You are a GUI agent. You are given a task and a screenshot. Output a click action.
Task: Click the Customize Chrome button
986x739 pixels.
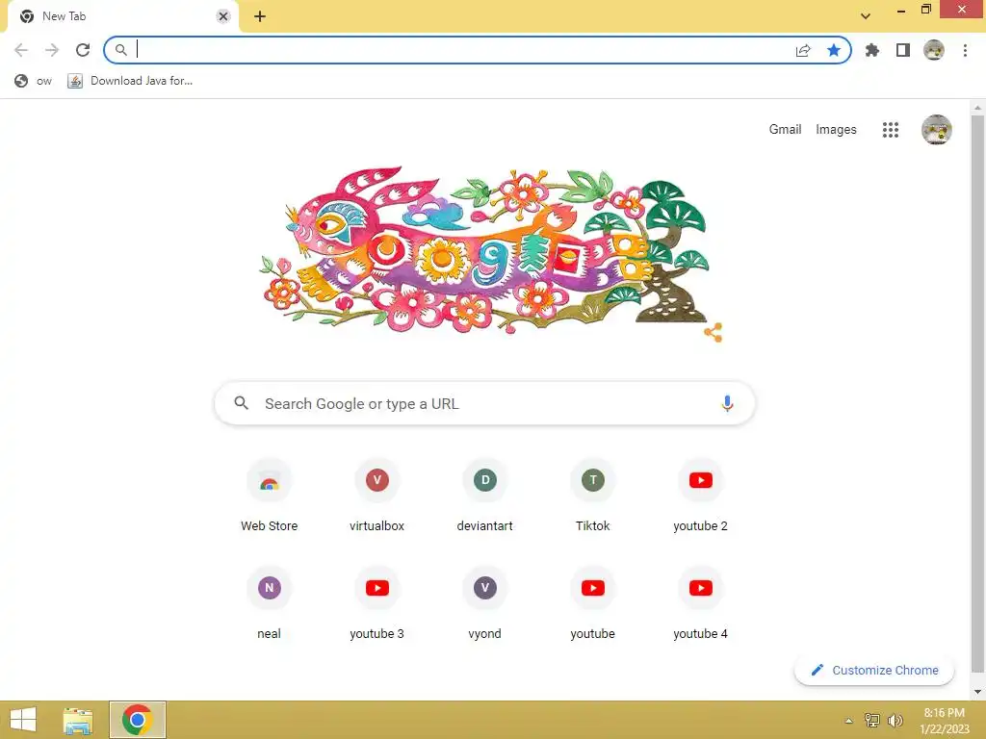point(874,671)
